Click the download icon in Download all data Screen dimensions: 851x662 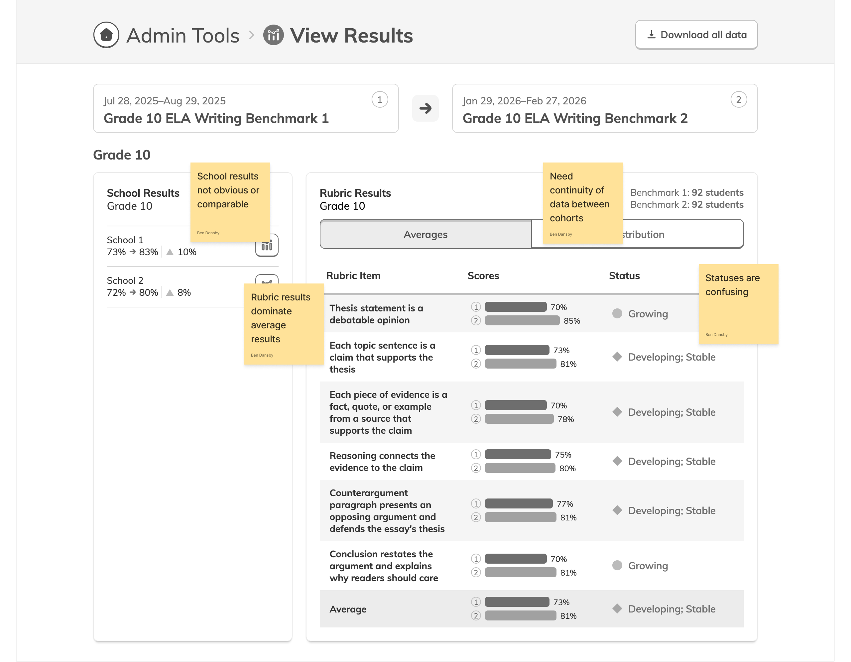(651, 35)
